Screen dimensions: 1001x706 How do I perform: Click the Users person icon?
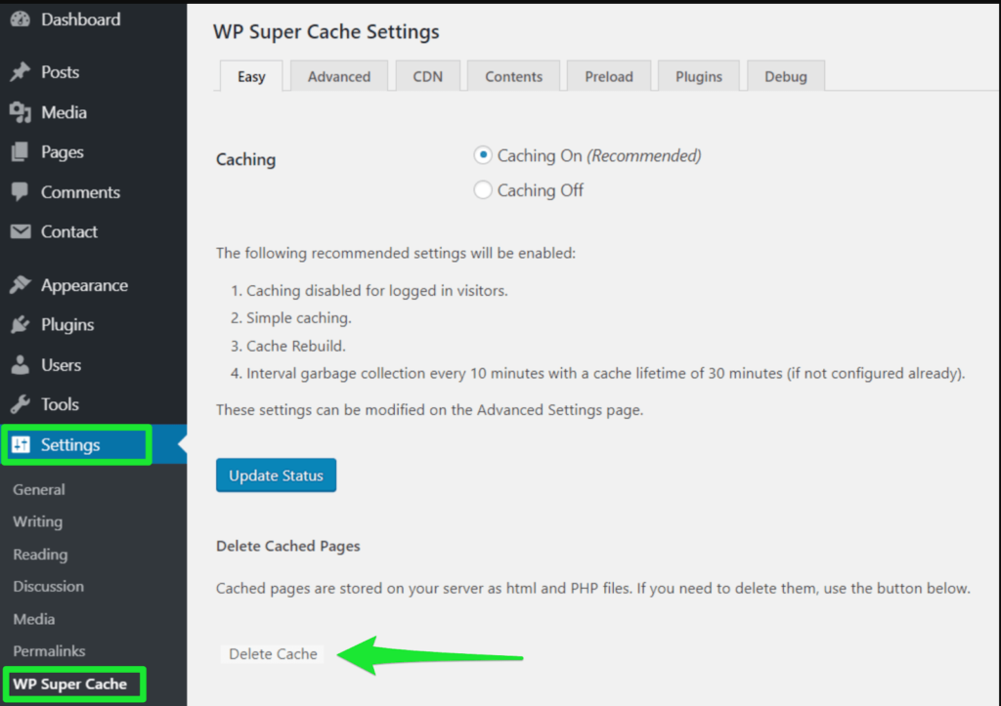point(20,365)
